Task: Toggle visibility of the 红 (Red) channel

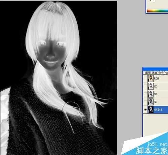Action: (x=145, y=86)
